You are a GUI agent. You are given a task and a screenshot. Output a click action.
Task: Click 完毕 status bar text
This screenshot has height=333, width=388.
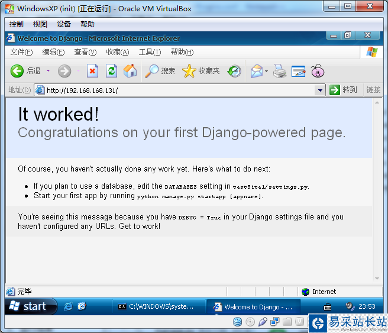pyautogui.click(x=24, y=292)
